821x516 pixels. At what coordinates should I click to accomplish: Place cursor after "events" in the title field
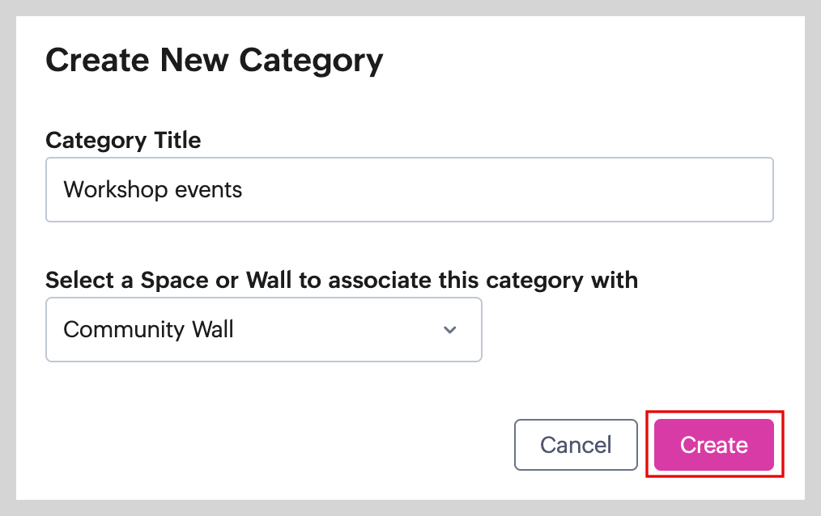[244, 190]
